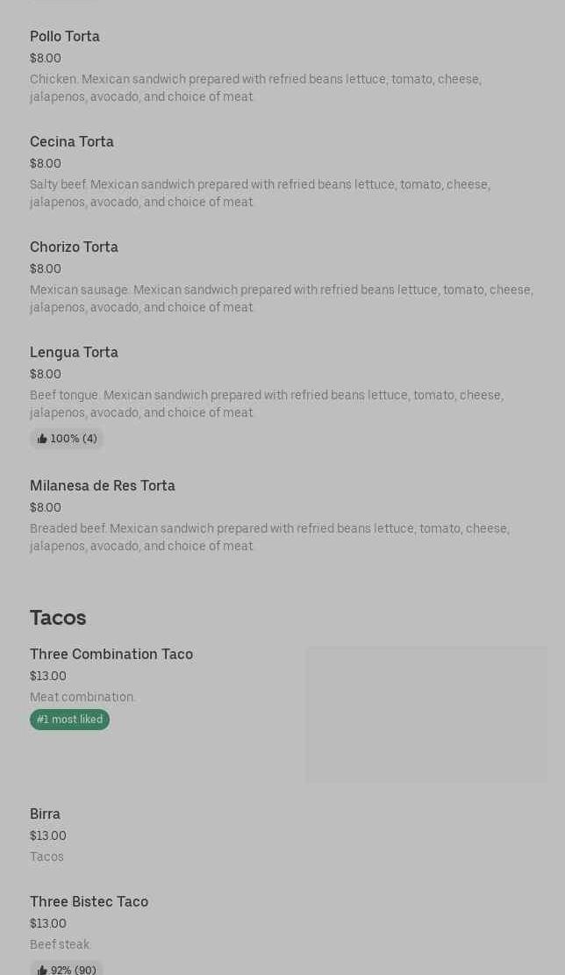The image size is (565, 975).
Task: Open the Three Combination Taco image thumbnail
Action: point(426,713)
